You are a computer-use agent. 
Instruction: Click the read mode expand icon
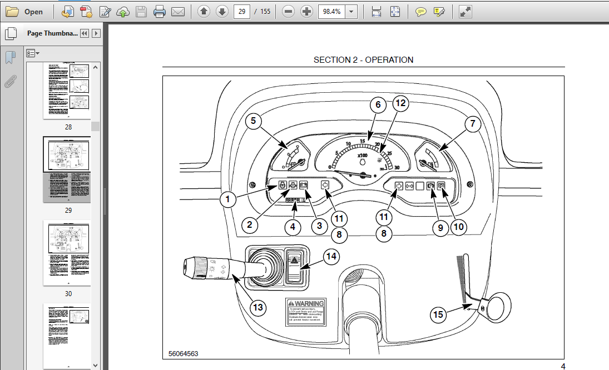tap(465, 12)
